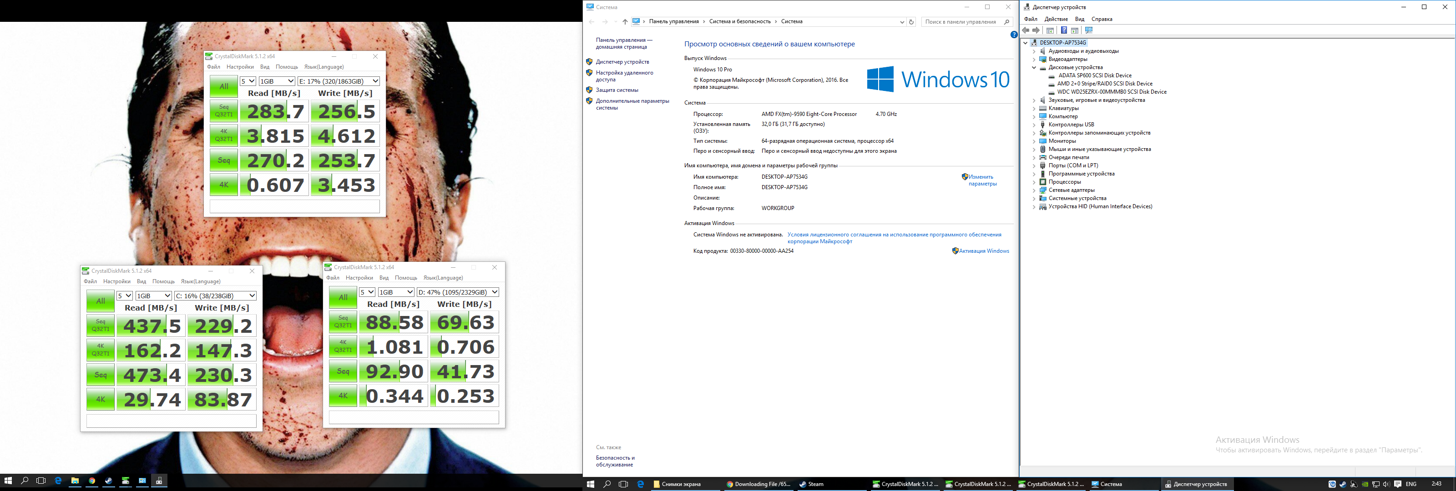Collapse the Дисковые устройства tree node
Viewport: 1456px width, 491px height.
click(1034, 67)
